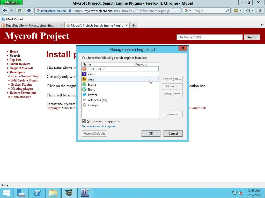
Task: Open File Explorer taskbar icon
Action: pos(53,193)
